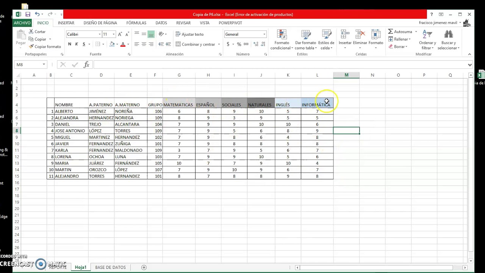
Task: Add a new sheet with plus button
Action: point(144,267)
